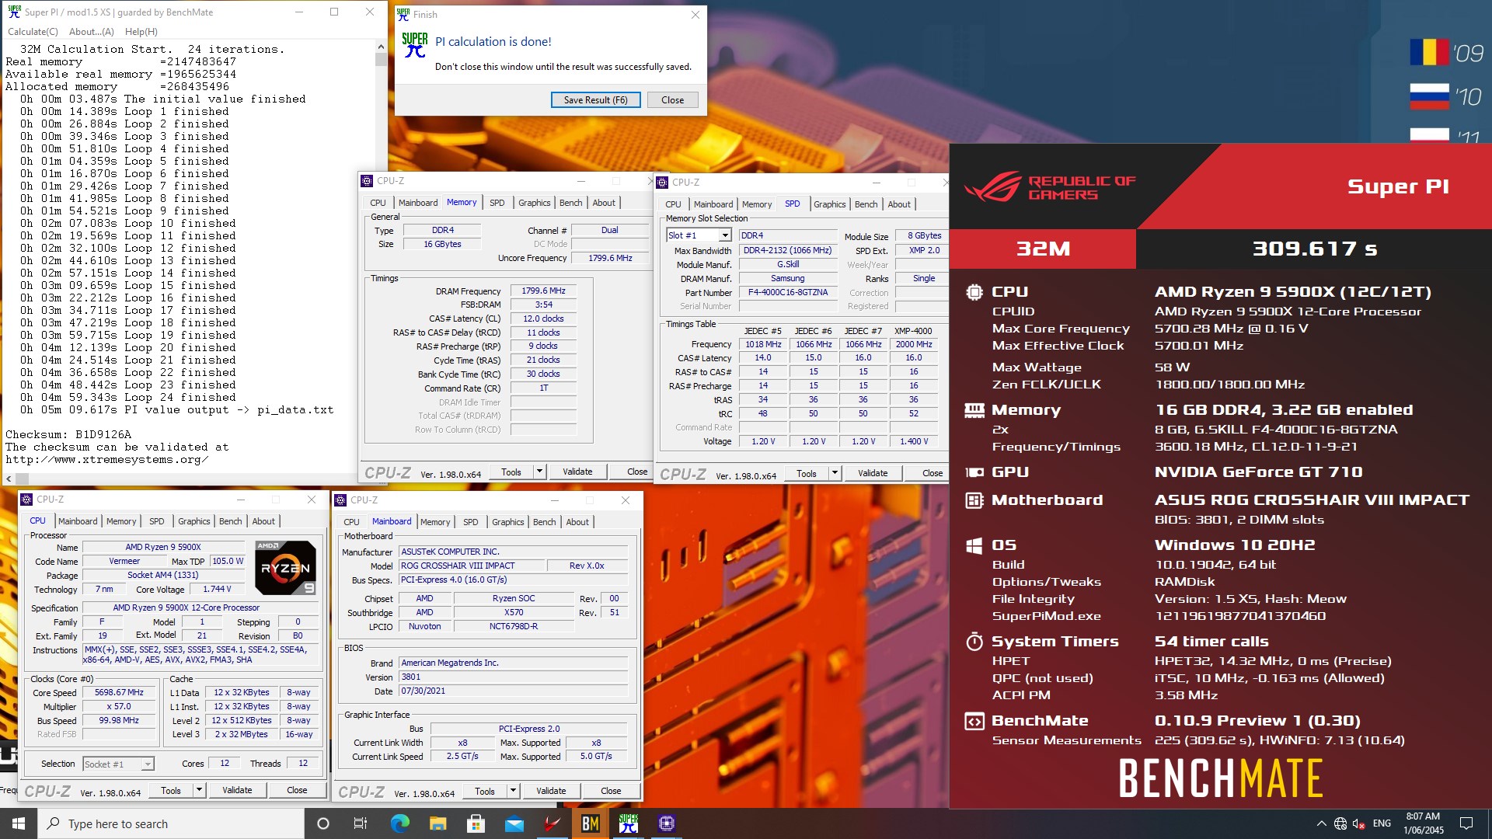Select the Mainboard tab in Memory window
The image size is (1492, 839).
click(418, 203)
